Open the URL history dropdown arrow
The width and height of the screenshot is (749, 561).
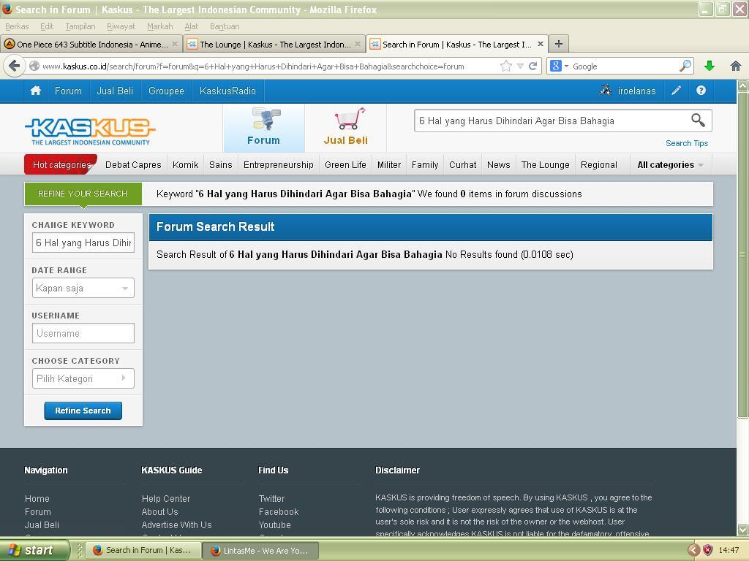[x=520, y=66]
